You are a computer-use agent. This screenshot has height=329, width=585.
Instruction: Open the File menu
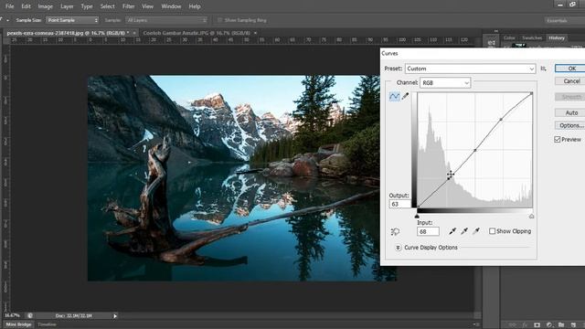(10, 6)
